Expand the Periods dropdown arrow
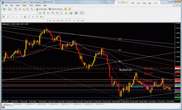 click(x=78, y=13)
